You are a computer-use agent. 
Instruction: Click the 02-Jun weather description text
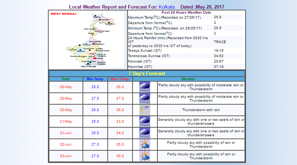(201, 145)
